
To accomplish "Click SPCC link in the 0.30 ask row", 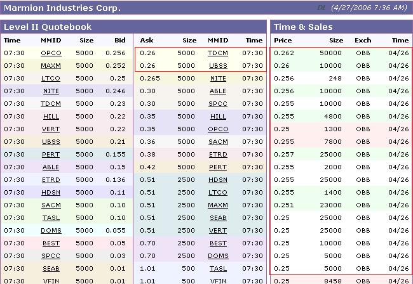I will pos(218,104).
